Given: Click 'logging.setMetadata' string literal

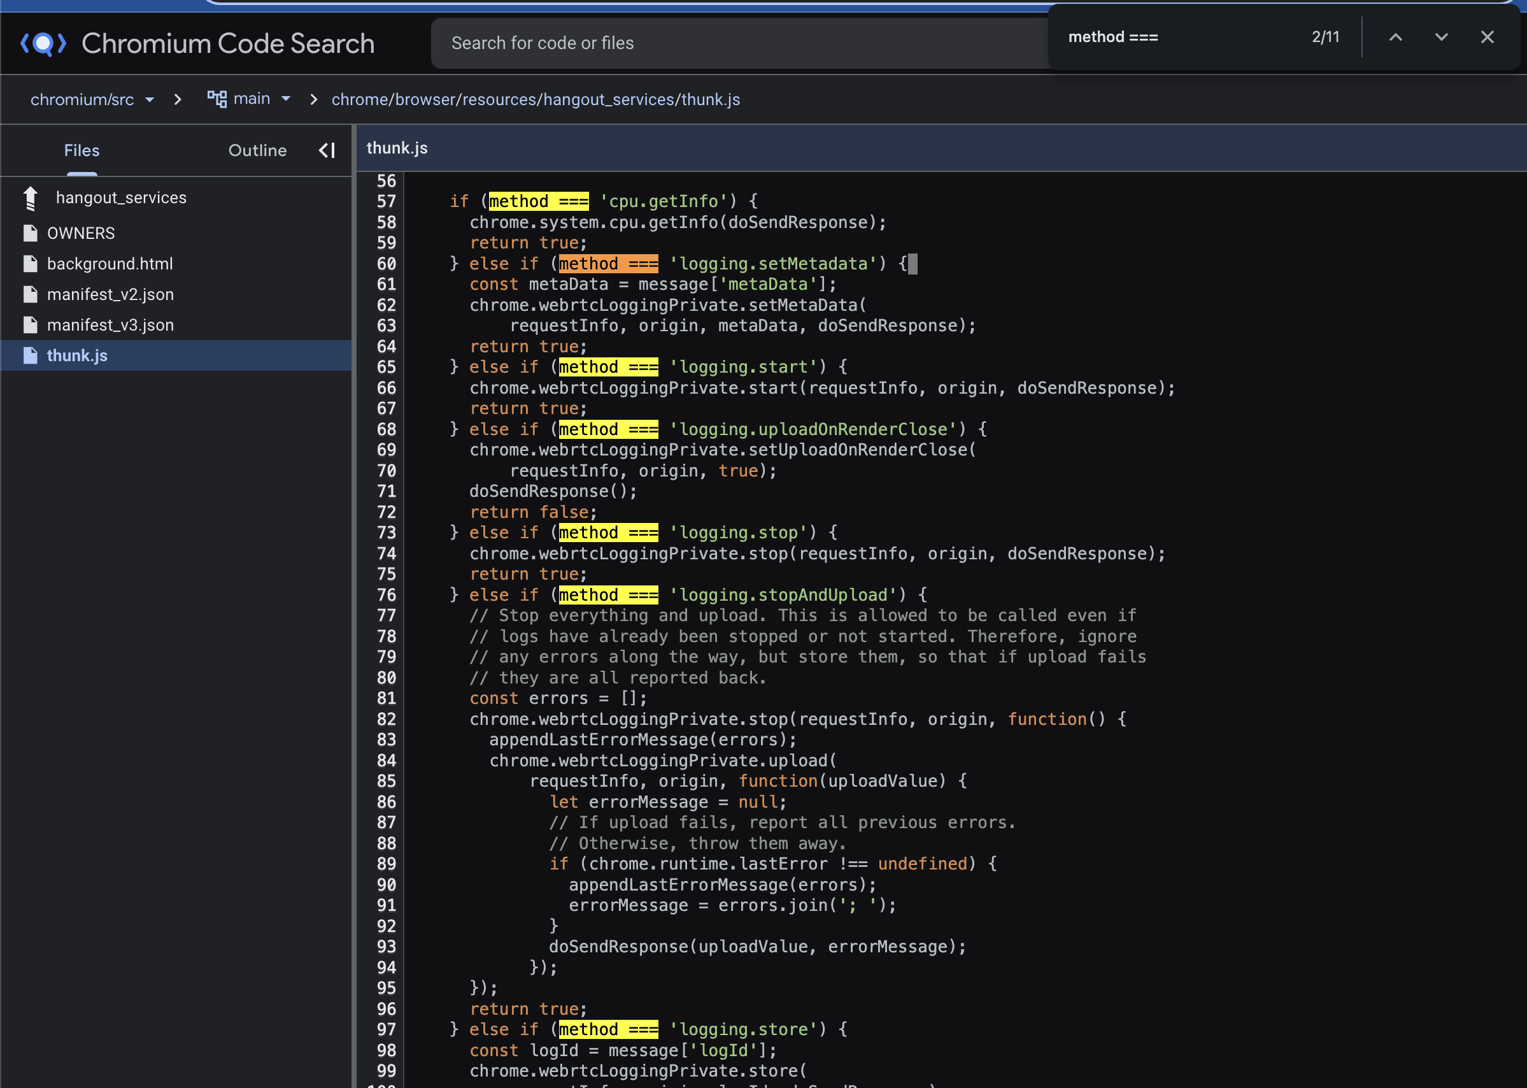Looking at the screenshot, I should pos(773,264).
